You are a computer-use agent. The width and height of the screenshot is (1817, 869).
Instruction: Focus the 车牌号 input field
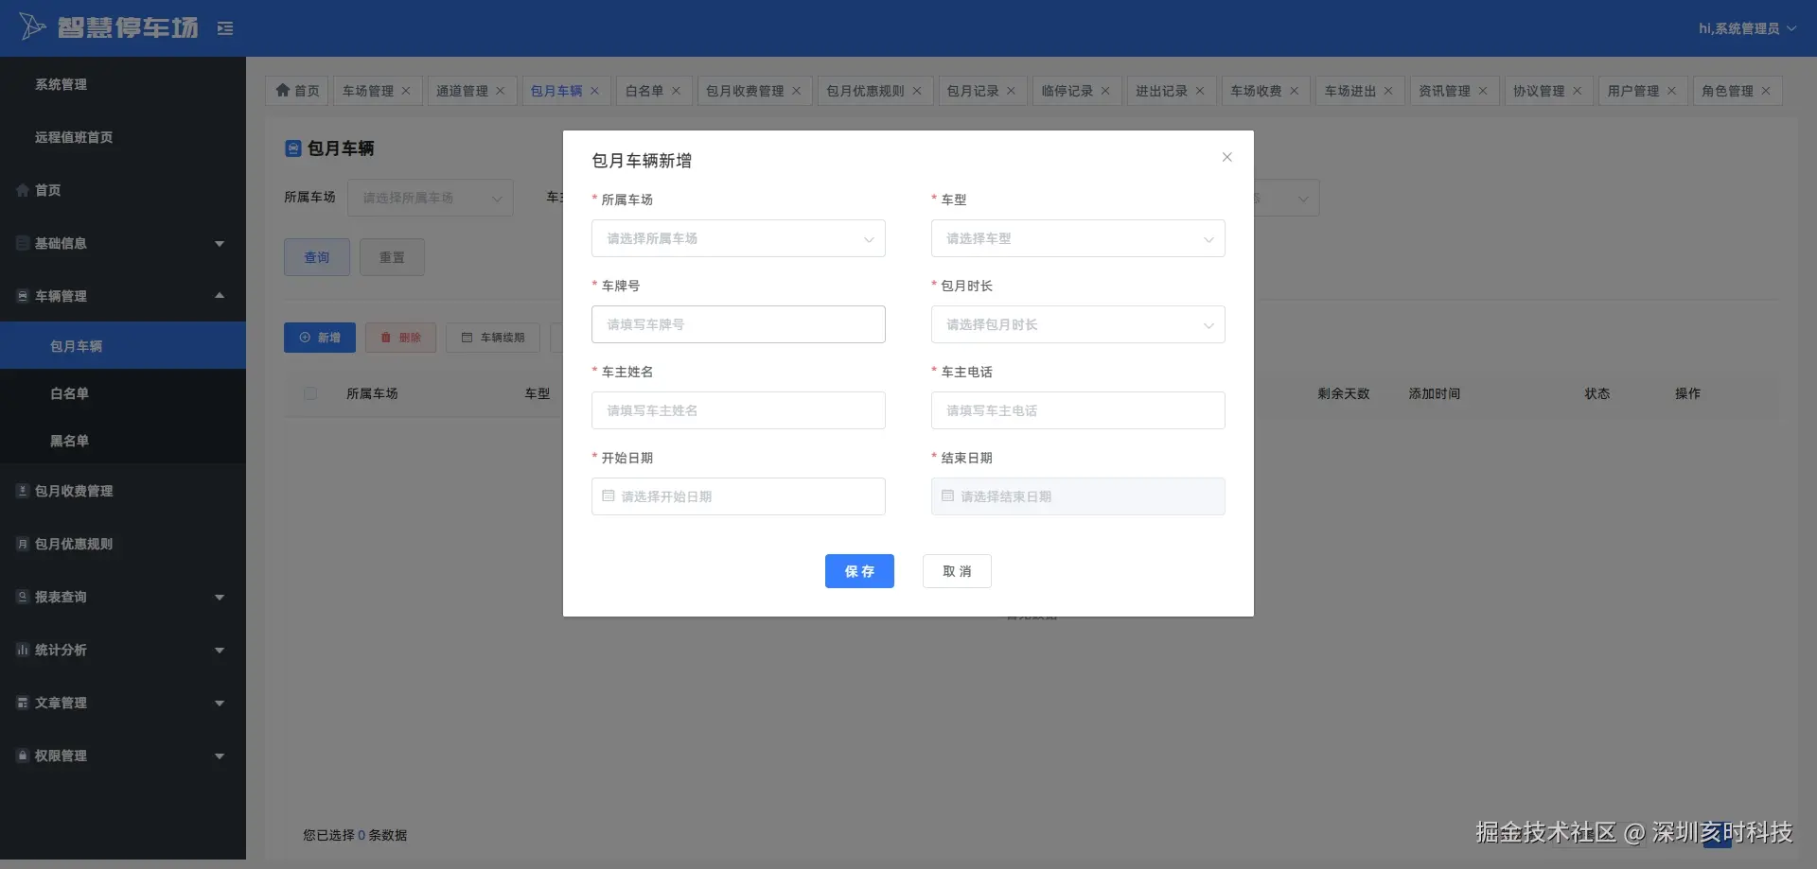[738, 324]
